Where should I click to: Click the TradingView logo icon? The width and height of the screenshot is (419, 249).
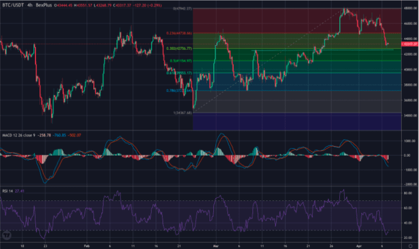7,234
